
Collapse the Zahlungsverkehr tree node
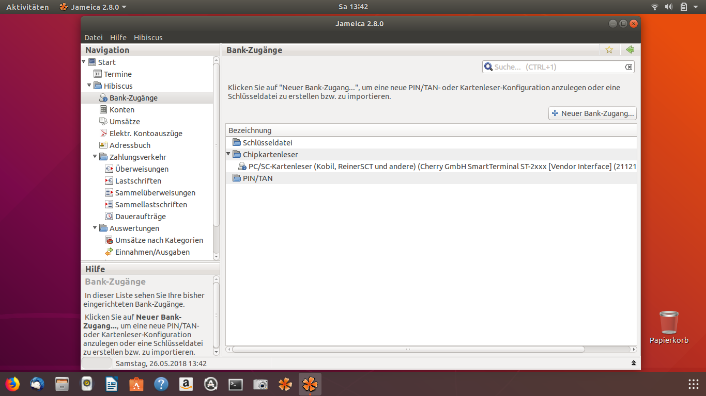point(95,157)
